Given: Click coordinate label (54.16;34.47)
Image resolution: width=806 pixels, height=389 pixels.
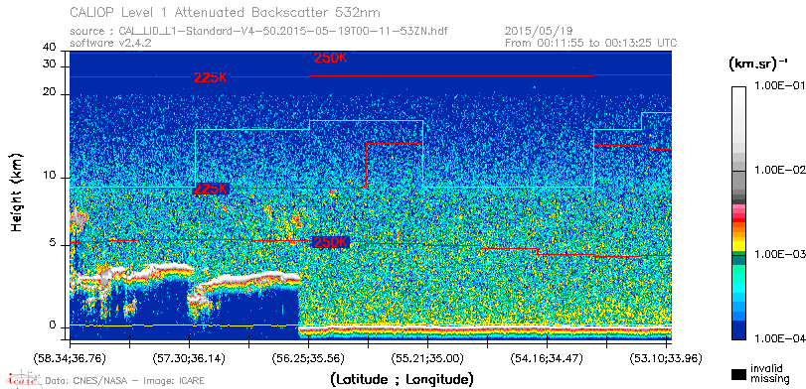Looking at the screenshot, I should point(547,357).
